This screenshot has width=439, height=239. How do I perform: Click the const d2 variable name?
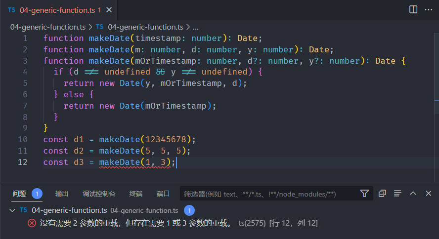pos(79,151)
